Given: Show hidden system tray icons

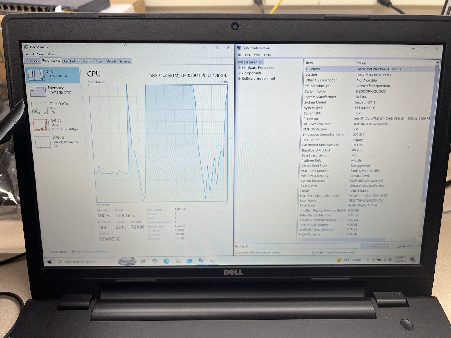Looking at the screenshot, I should (x=368, y=260).
